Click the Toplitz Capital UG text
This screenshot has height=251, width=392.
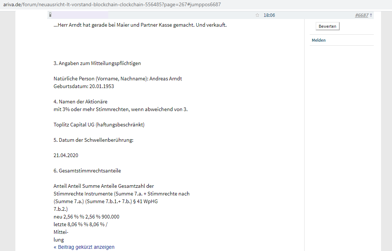tap(99, 125)
